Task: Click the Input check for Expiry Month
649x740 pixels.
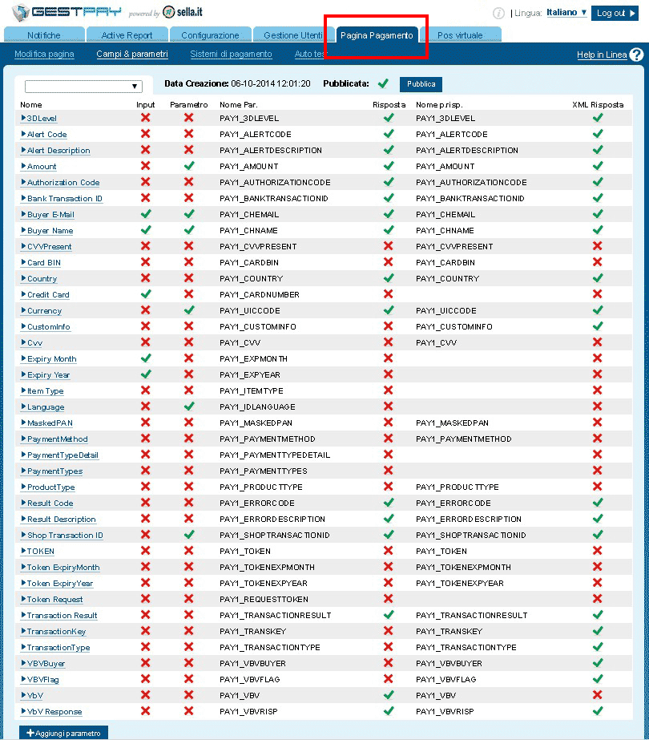Action: point(146,358)
